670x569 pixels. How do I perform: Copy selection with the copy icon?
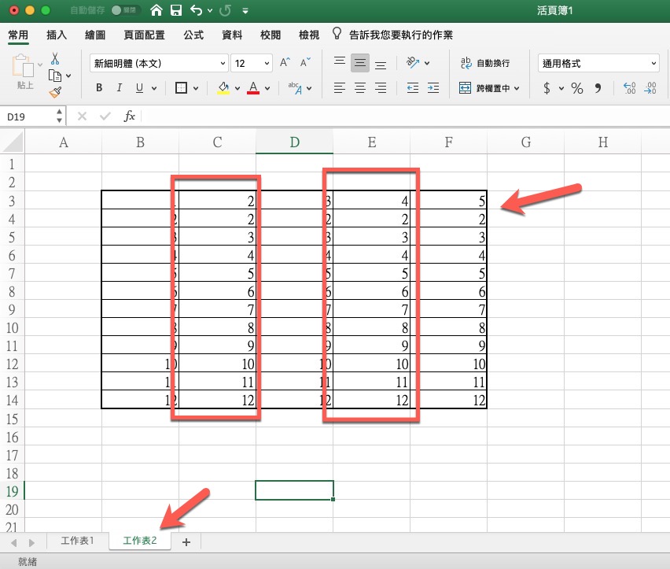(x=55, y=76)
